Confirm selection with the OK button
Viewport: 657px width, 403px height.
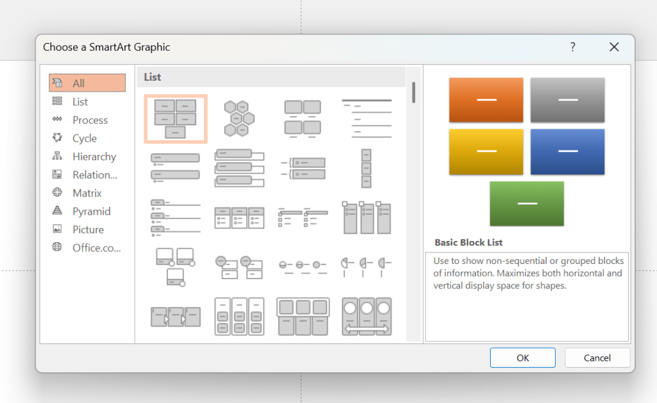522,358
